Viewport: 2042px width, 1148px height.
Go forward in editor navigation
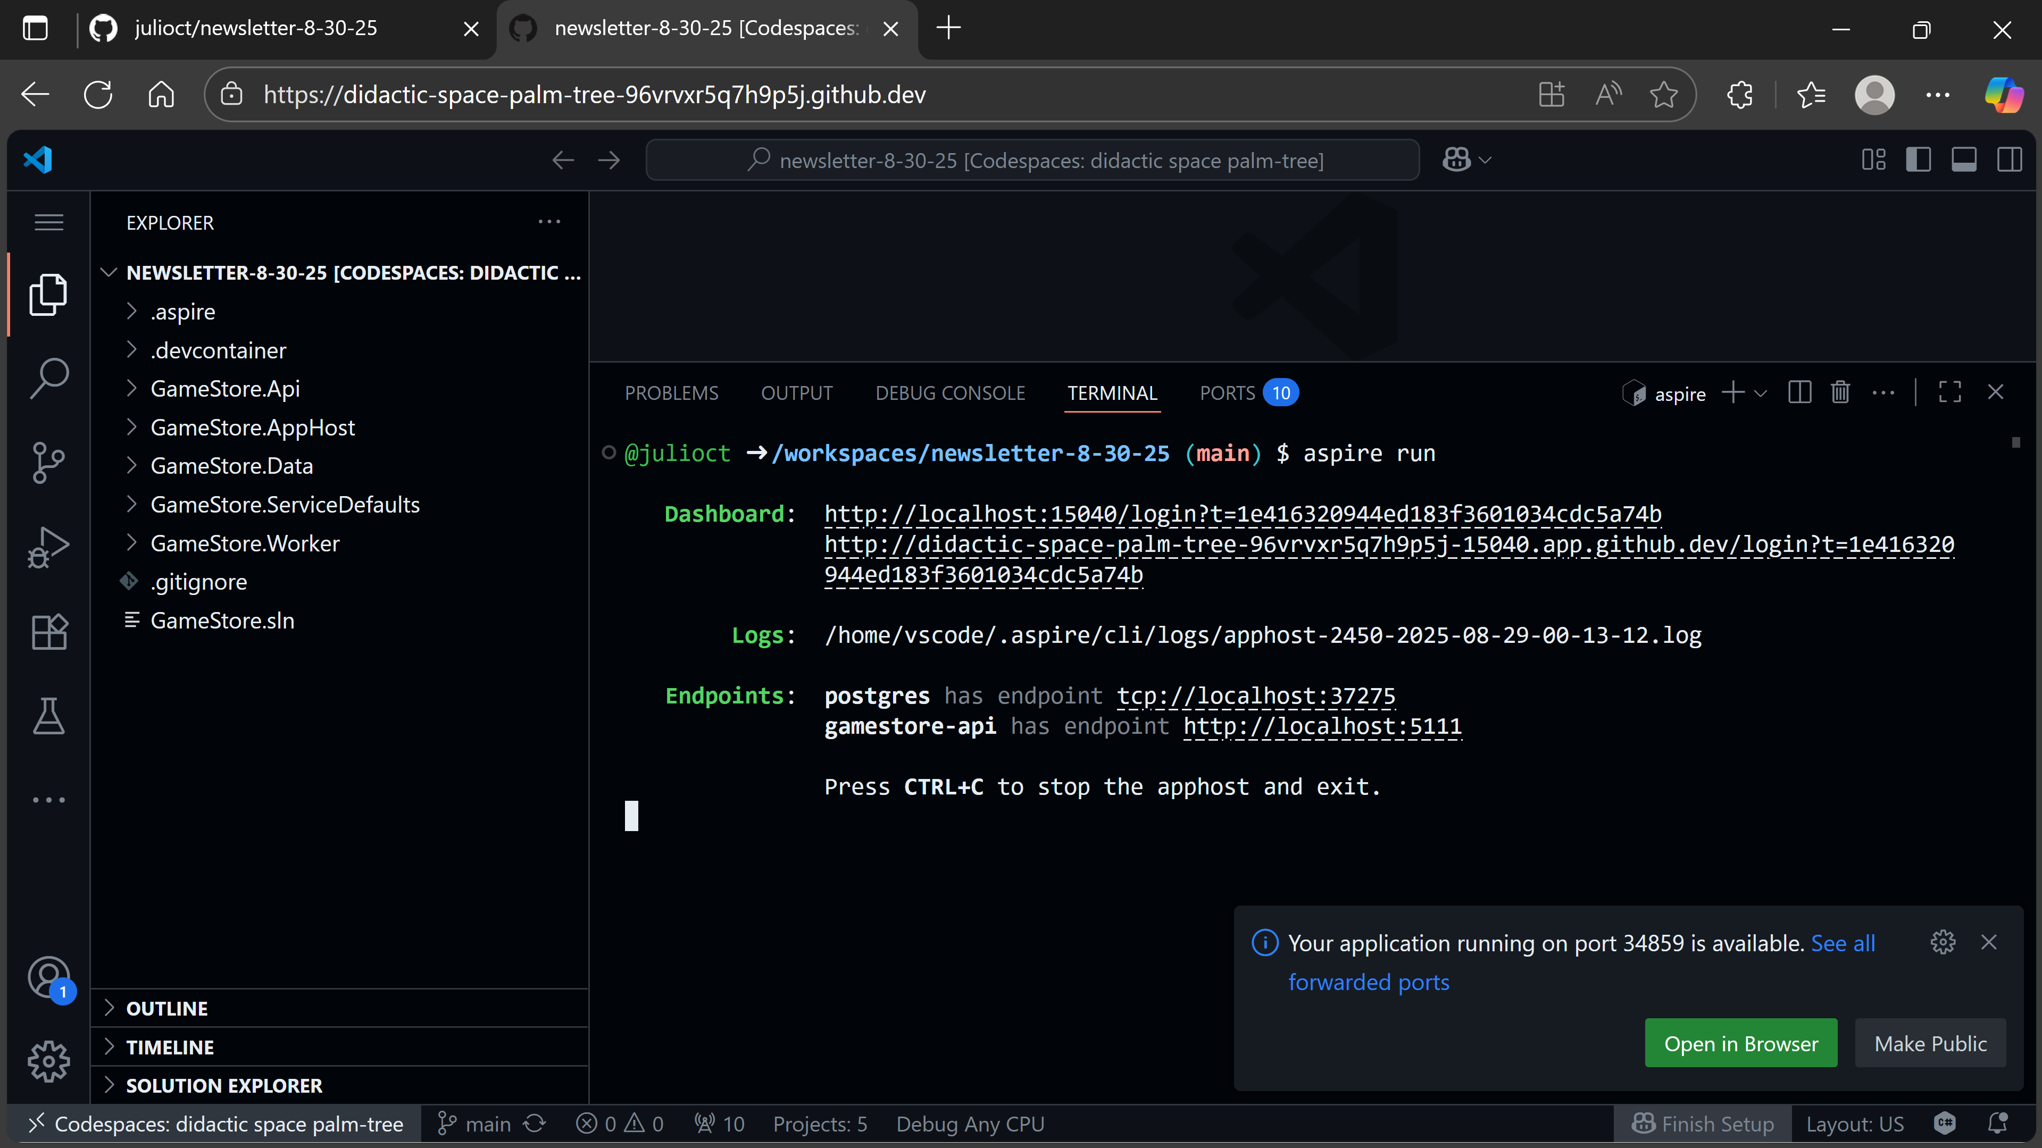[609, 160]
